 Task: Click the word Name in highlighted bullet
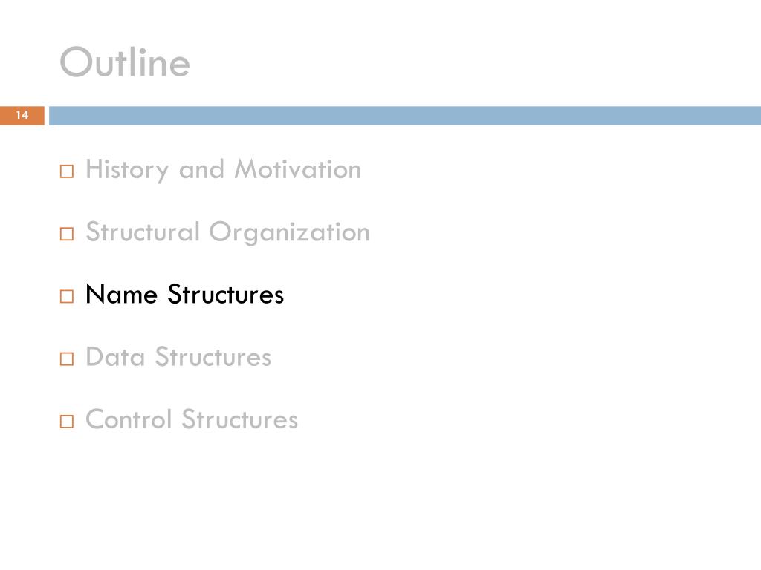coord(121,294)
